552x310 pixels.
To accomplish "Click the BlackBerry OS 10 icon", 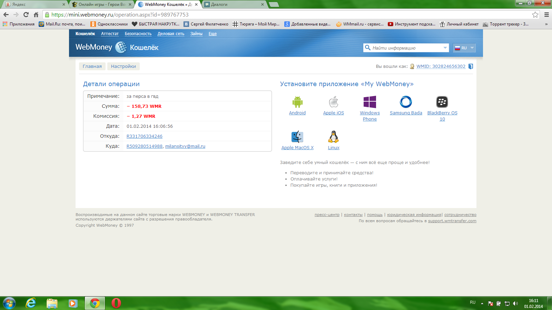I will [x=442, y=102].
